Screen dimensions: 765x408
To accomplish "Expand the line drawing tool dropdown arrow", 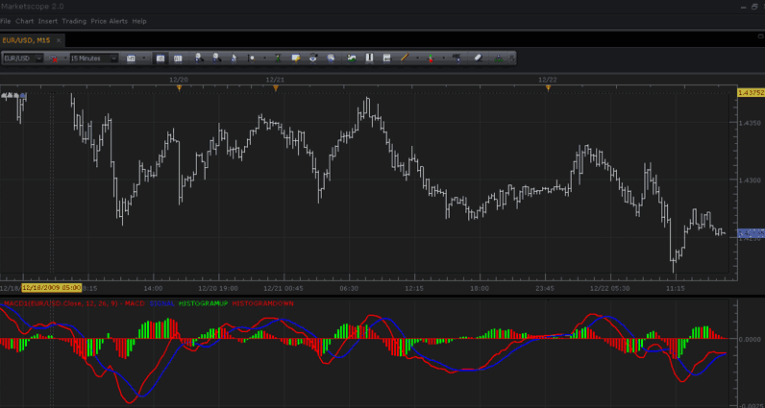I will [x=418, y=59].
